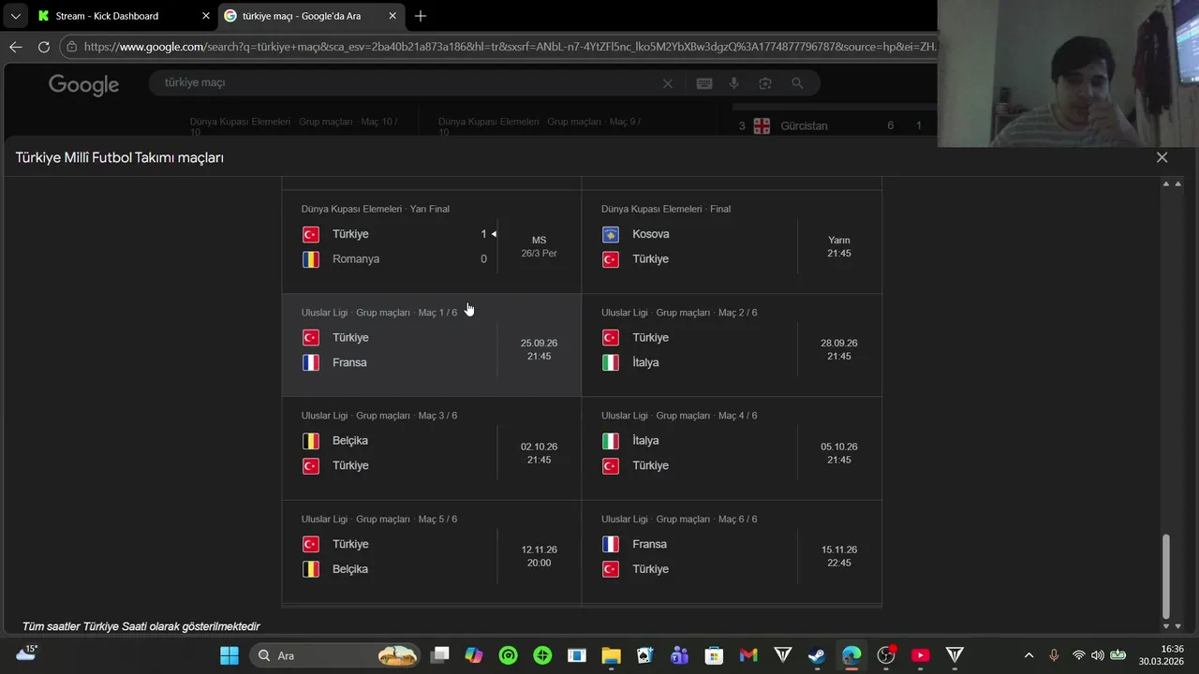The image size is (1199, 674).
Task: Go back to the previous page
Action: pyautogui.click(x=16, y=46)
